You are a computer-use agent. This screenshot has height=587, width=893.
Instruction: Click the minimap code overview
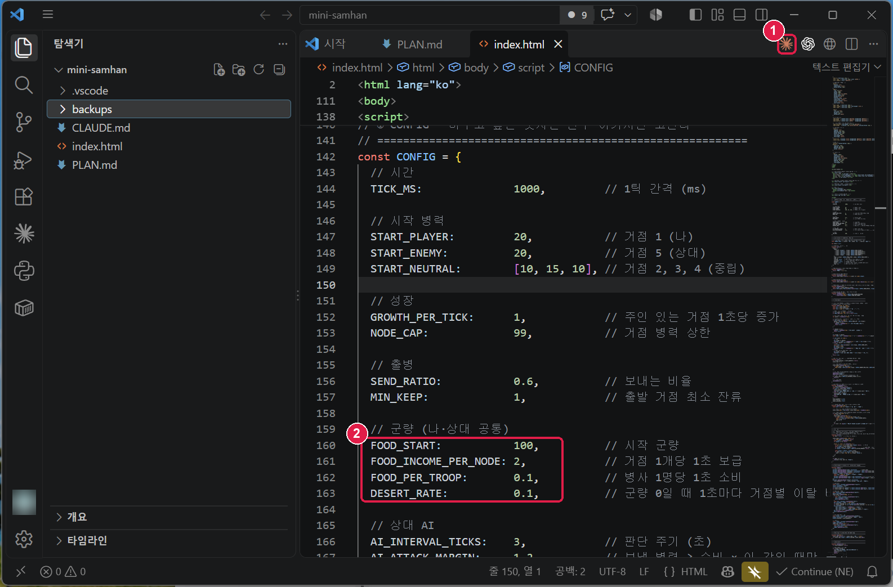[852, 315]
